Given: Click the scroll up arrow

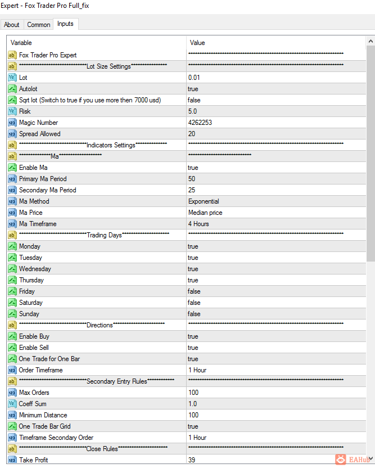Looking at the screenshot, I should tap(371, 41).
